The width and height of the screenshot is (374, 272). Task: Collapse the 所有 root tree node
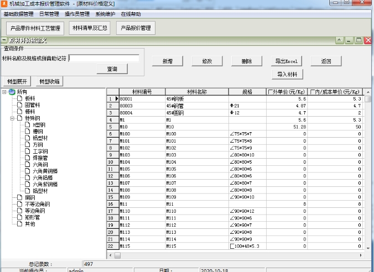(x=4, y=92)
